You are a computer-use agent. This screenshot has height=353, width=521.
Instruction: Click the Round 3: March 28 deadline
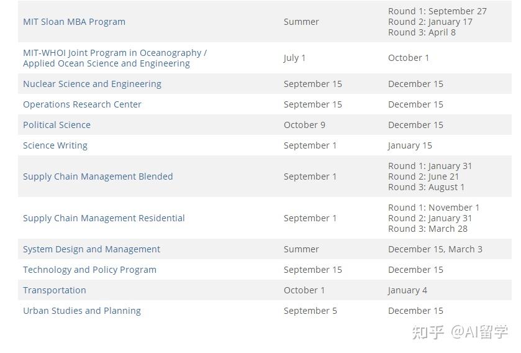click(x=428, y=229)
